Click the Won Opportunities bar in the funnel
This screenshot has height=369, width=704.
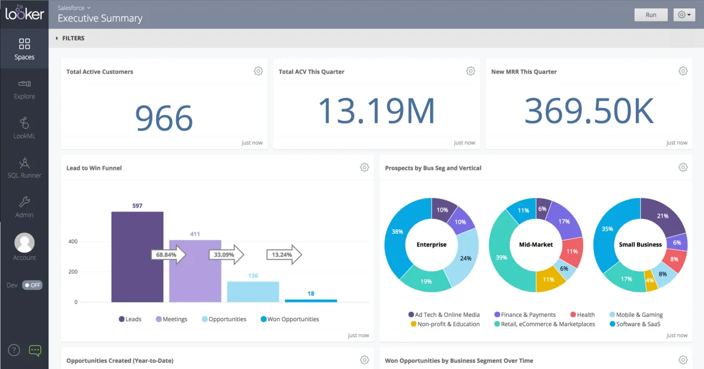click(x=310, y=300)
